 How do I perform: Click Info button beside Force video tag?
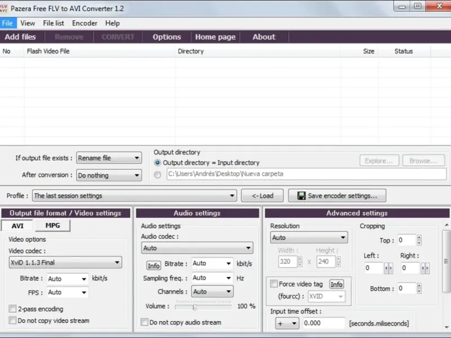(x=337, y=284)
